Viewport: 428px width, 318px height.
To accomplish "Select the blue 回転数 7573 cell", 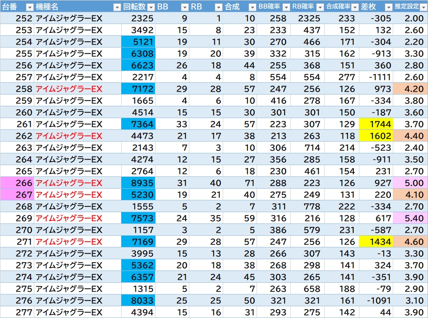I will (138, 218).
